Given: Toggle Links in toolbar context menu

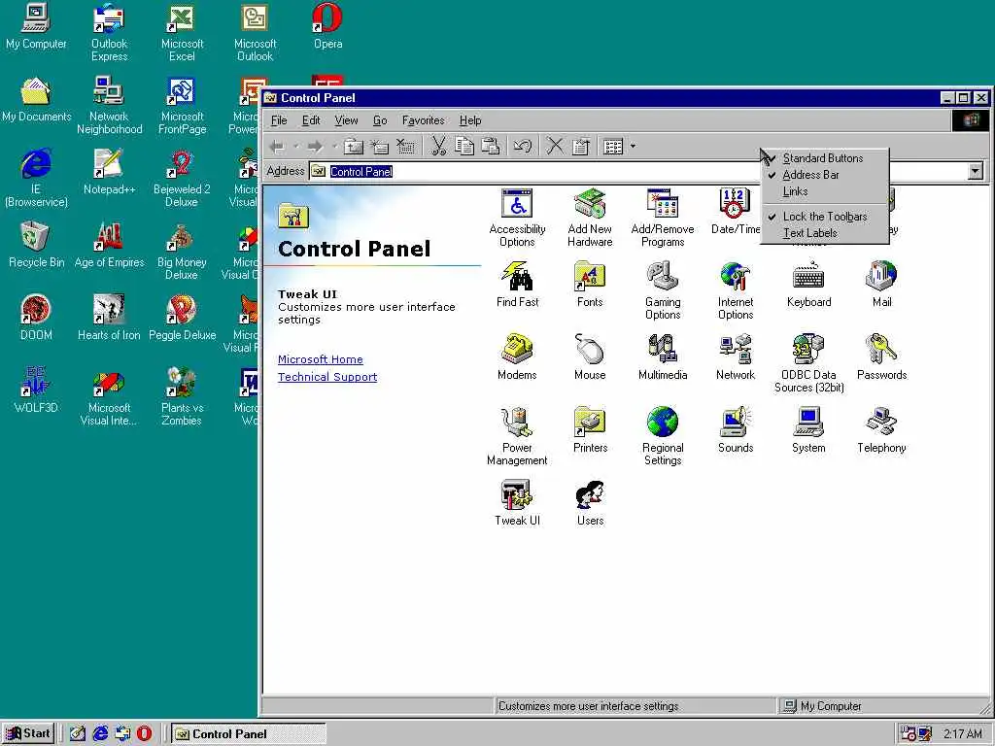Looking at the screenshot, I should (824, 191).
